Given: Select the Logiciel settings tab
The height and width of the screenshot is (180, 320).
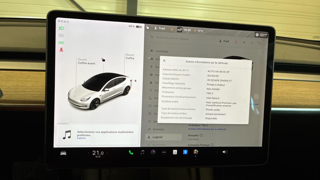Looking at the screenshot, I should coord(158,137).
